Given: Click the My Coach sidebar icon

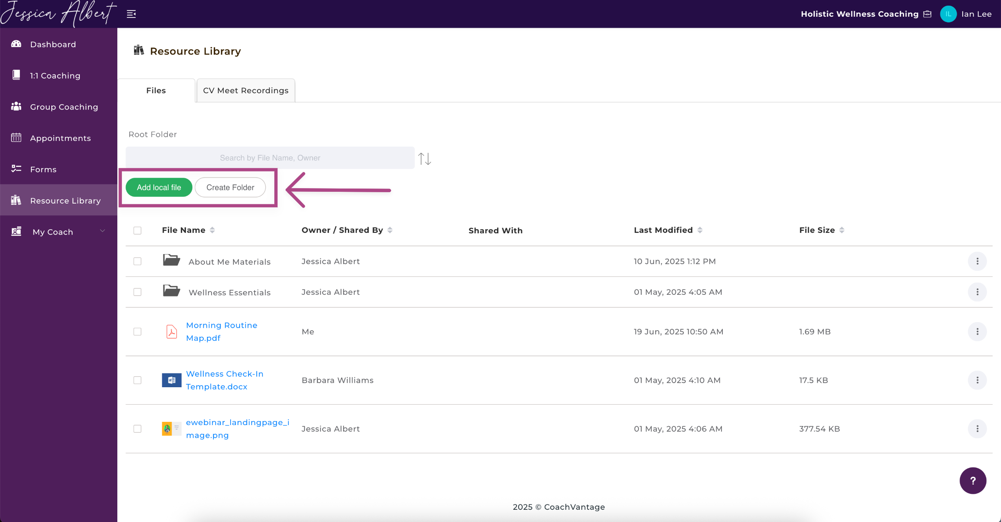Looking at the screenshot, I should [x=16, y=231].
